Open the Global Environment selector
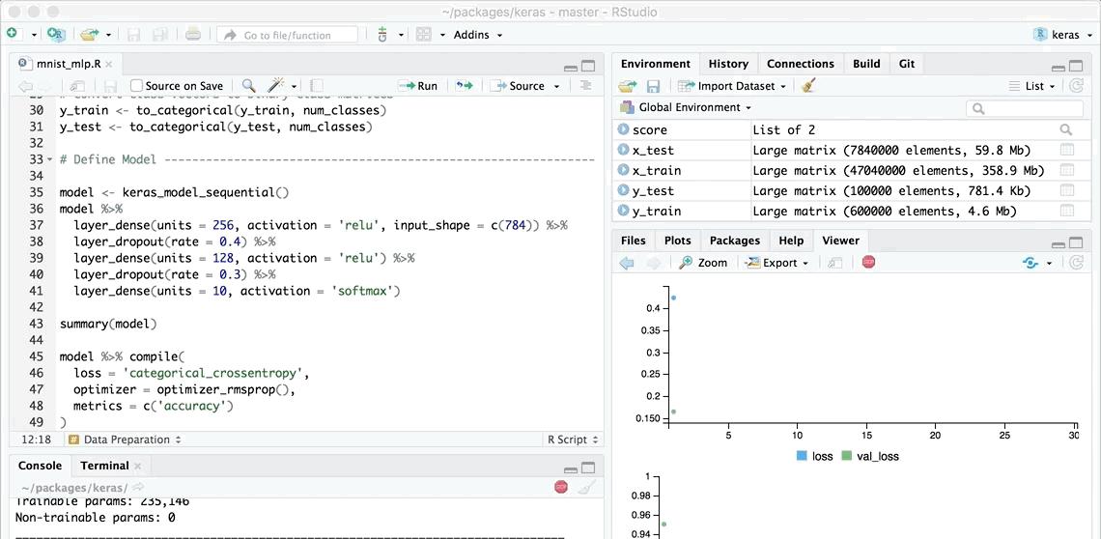 click(x=687, y=107)
